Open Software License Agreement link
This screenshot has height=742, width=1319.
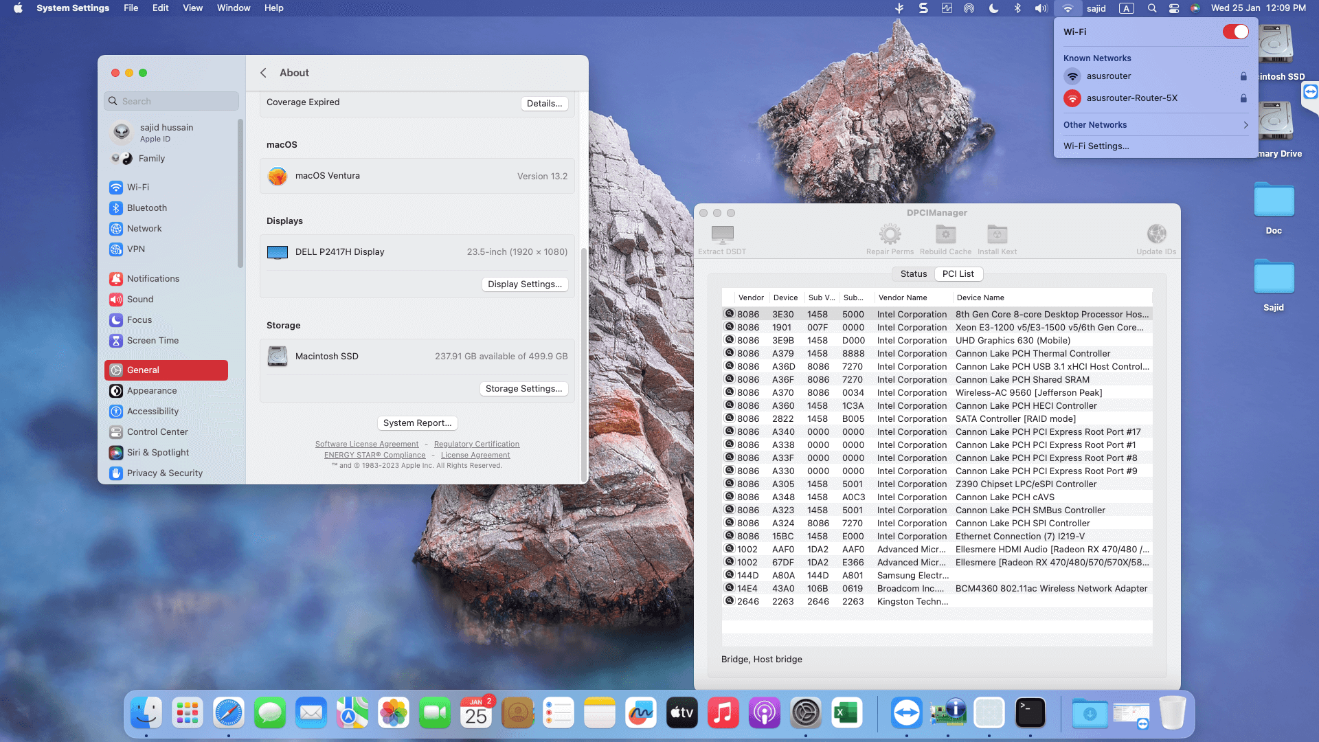(x=367, y=444)
